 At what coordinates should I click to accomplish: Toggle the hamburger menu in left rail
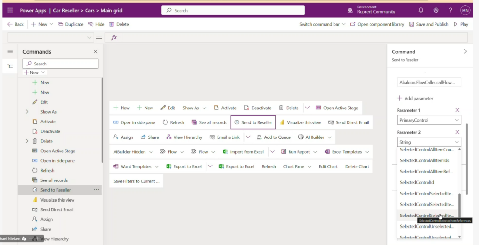click(x=10, y=52)
